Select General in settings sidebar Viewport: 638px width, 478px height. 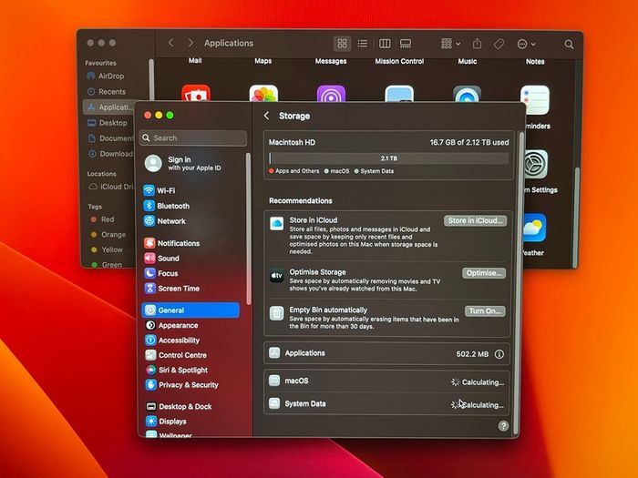tap(190, 310)
